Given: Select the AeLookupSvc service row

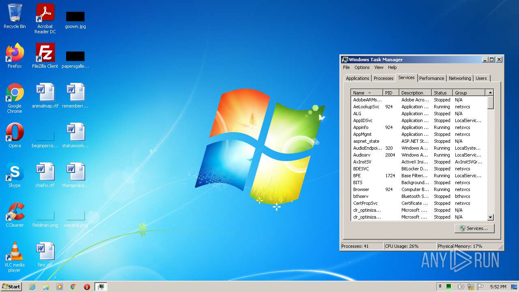Looking at the screenshot, I should pyautogui.click(x=419, y=107).
